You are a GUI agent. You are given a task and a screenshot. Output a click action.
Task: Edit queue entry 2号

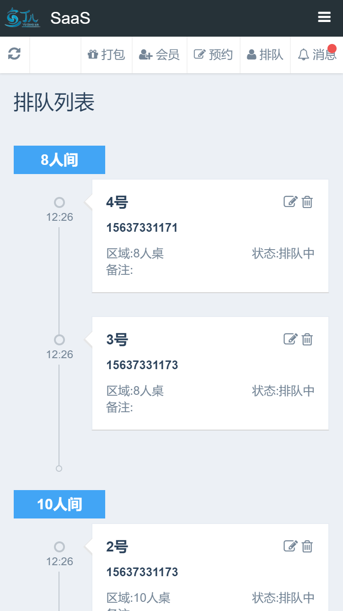pyautogui.click(x=290, y=546)
